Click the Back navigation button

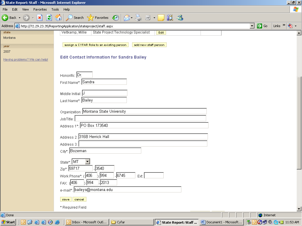pyautogui.click(x=9, y=18)
